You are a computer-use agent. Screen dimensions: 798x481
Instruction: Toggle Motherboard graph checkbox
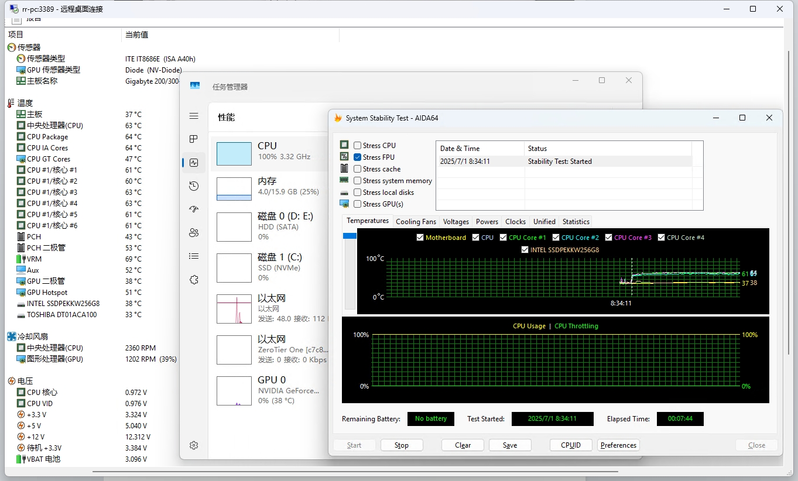tap(420, 238)
